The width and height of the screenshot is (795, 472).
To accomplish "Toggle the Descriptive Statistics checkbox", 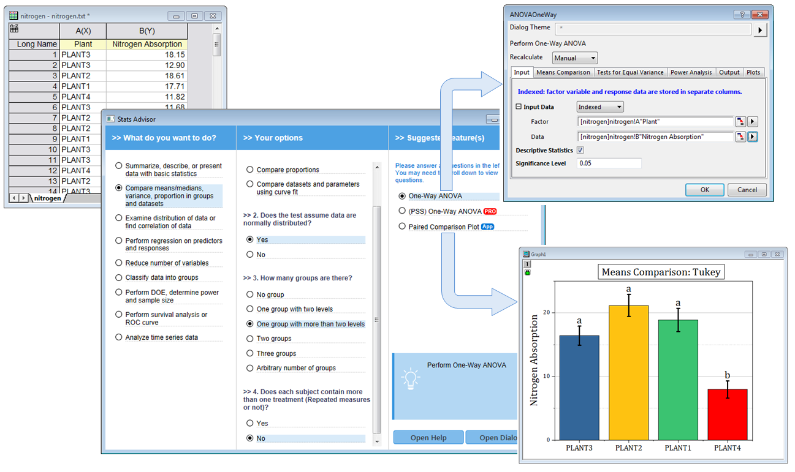I will point(580,150).
